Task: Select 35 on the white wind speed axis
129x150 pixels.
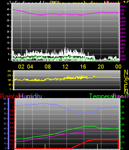Action: (x=8, y=21)
